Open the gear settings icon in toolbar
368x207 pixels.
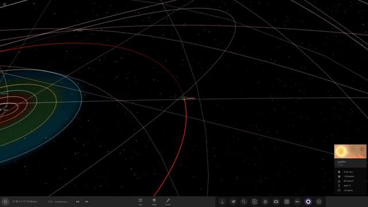coord(265,202)
